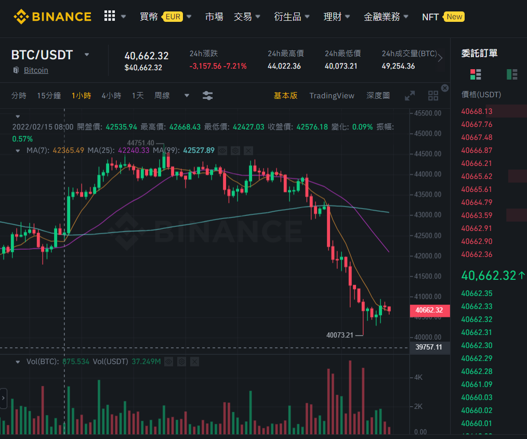This screenshot has height=439, width=527.
Task: Expand the arrow next to apps grid
Action: point(123,17)
